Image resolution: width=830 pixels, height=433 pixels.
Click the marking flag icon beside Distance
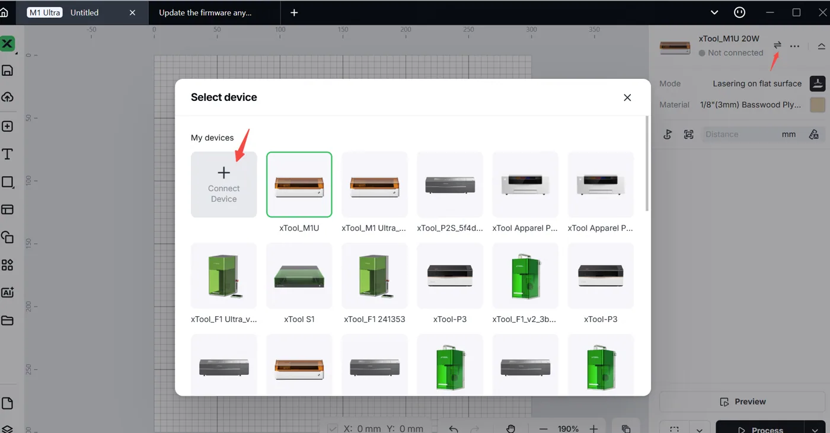[x=668, y=135]
